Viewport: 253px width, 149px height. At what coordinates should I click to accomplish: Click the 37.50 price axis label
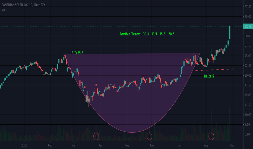[248, 7]
